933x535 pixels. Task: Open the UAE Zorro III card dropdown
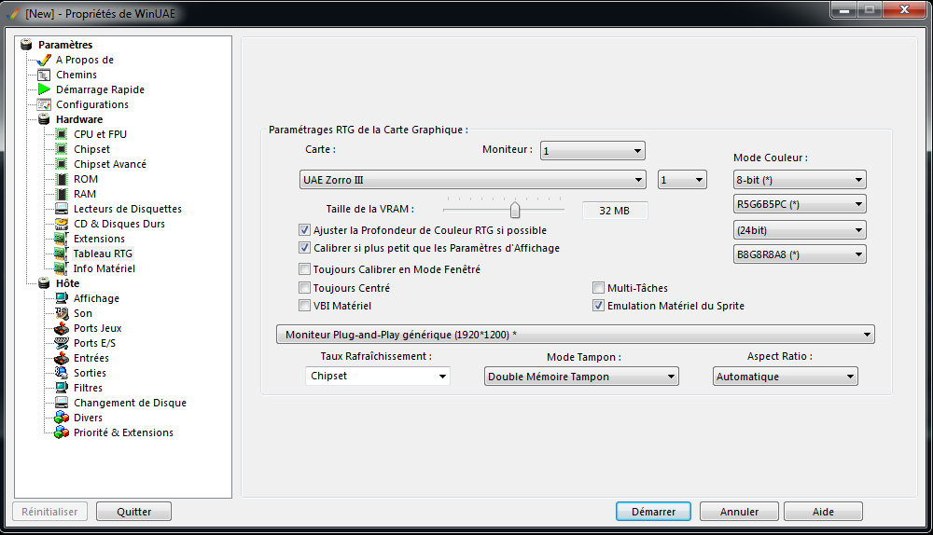tap(473, 180)
